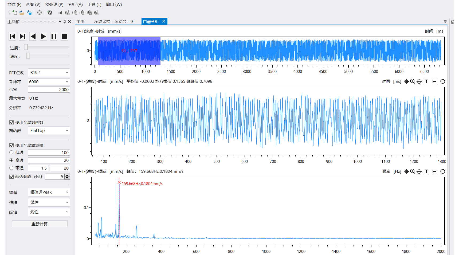Open the settings gear in toolbar
The width and height of the screenshot is (459, 255).
40,13
